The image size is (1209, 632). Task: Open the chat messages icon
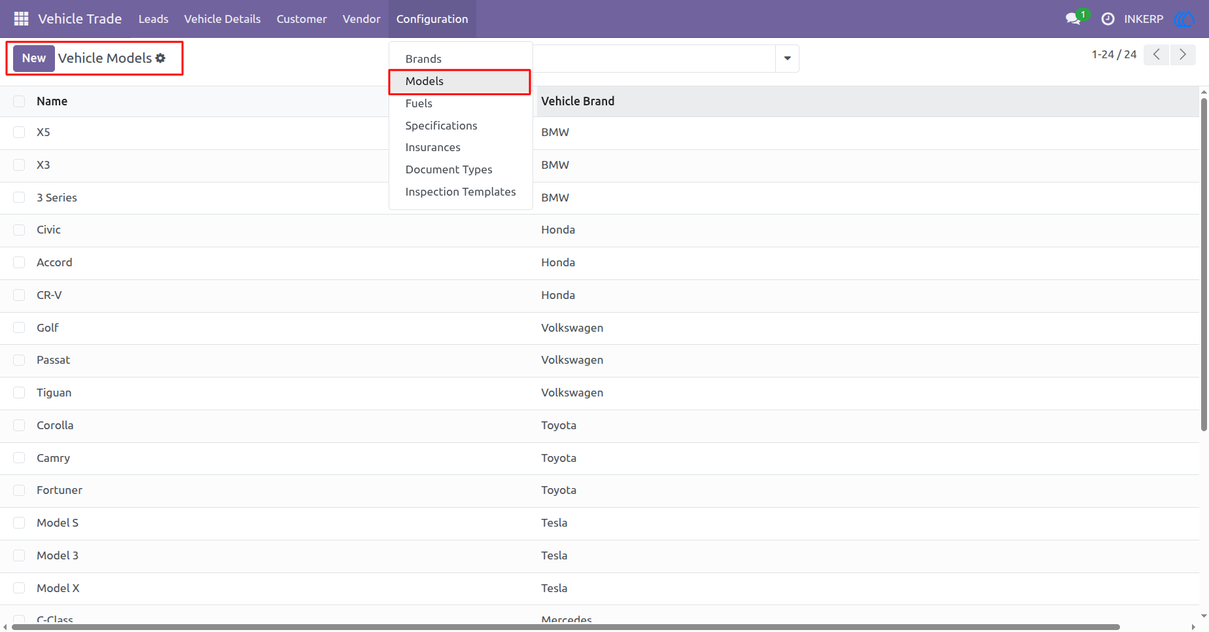coord(1073,19)
